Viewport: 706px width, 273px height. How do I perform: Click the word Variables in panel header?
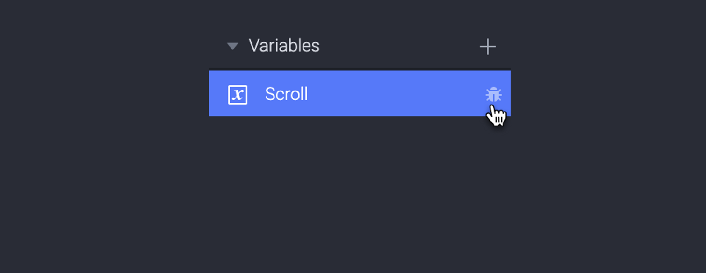point(284,46)
